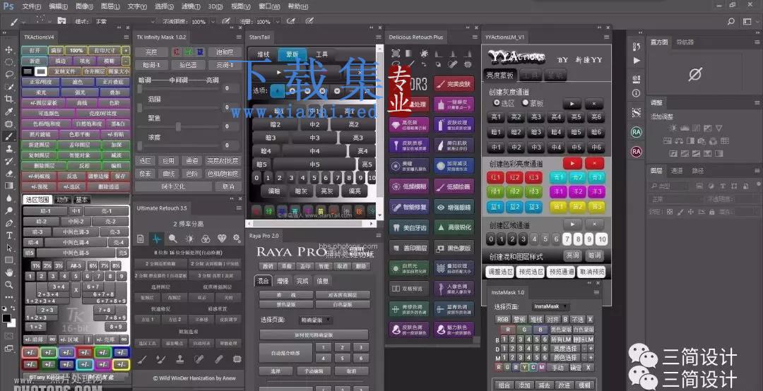Open the green RA panel icon
The width and height of the screenshot is (763, 391).
coord(637,132)
